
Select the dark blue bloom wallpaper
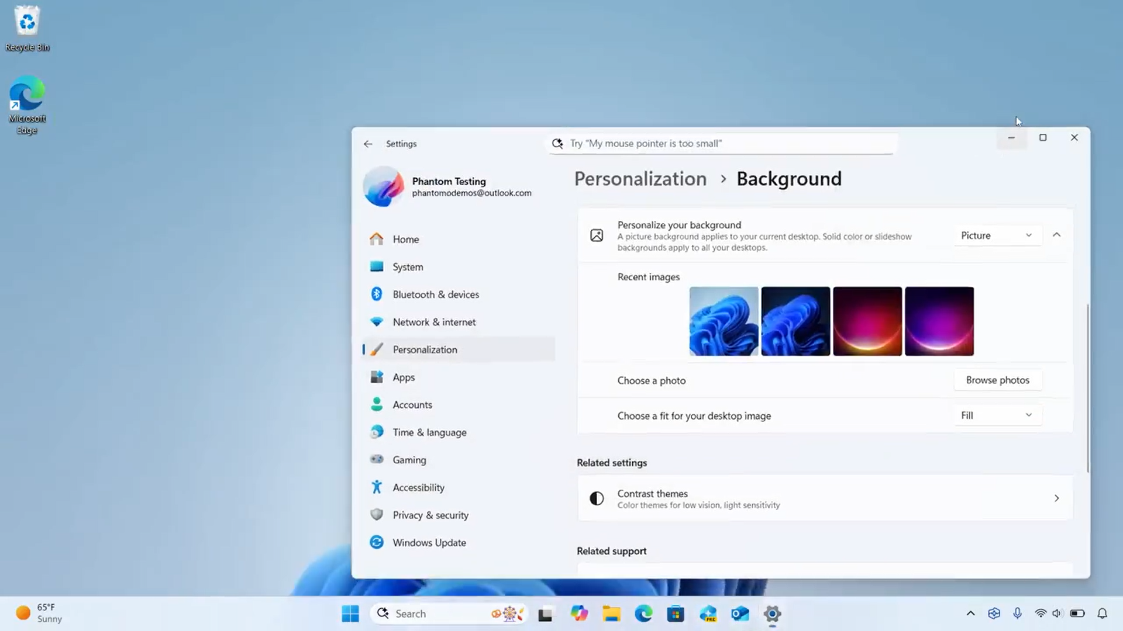795,321
